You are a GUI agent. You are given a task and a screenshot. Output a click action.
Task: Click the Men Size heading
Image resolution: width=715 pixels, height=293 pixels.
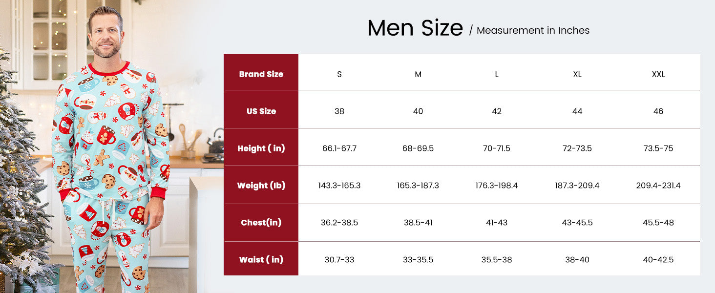point(415,28)
